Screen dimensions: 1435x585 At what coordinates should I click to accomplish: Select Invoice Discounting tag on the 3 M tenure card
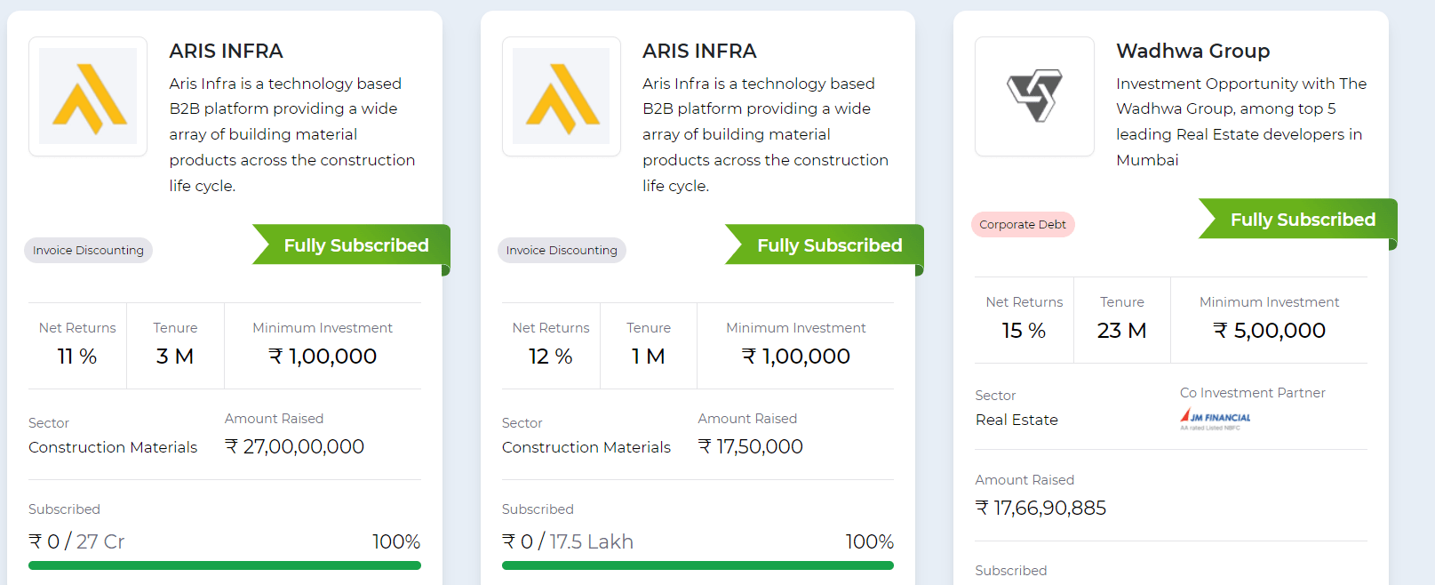(x=88, y=251)
